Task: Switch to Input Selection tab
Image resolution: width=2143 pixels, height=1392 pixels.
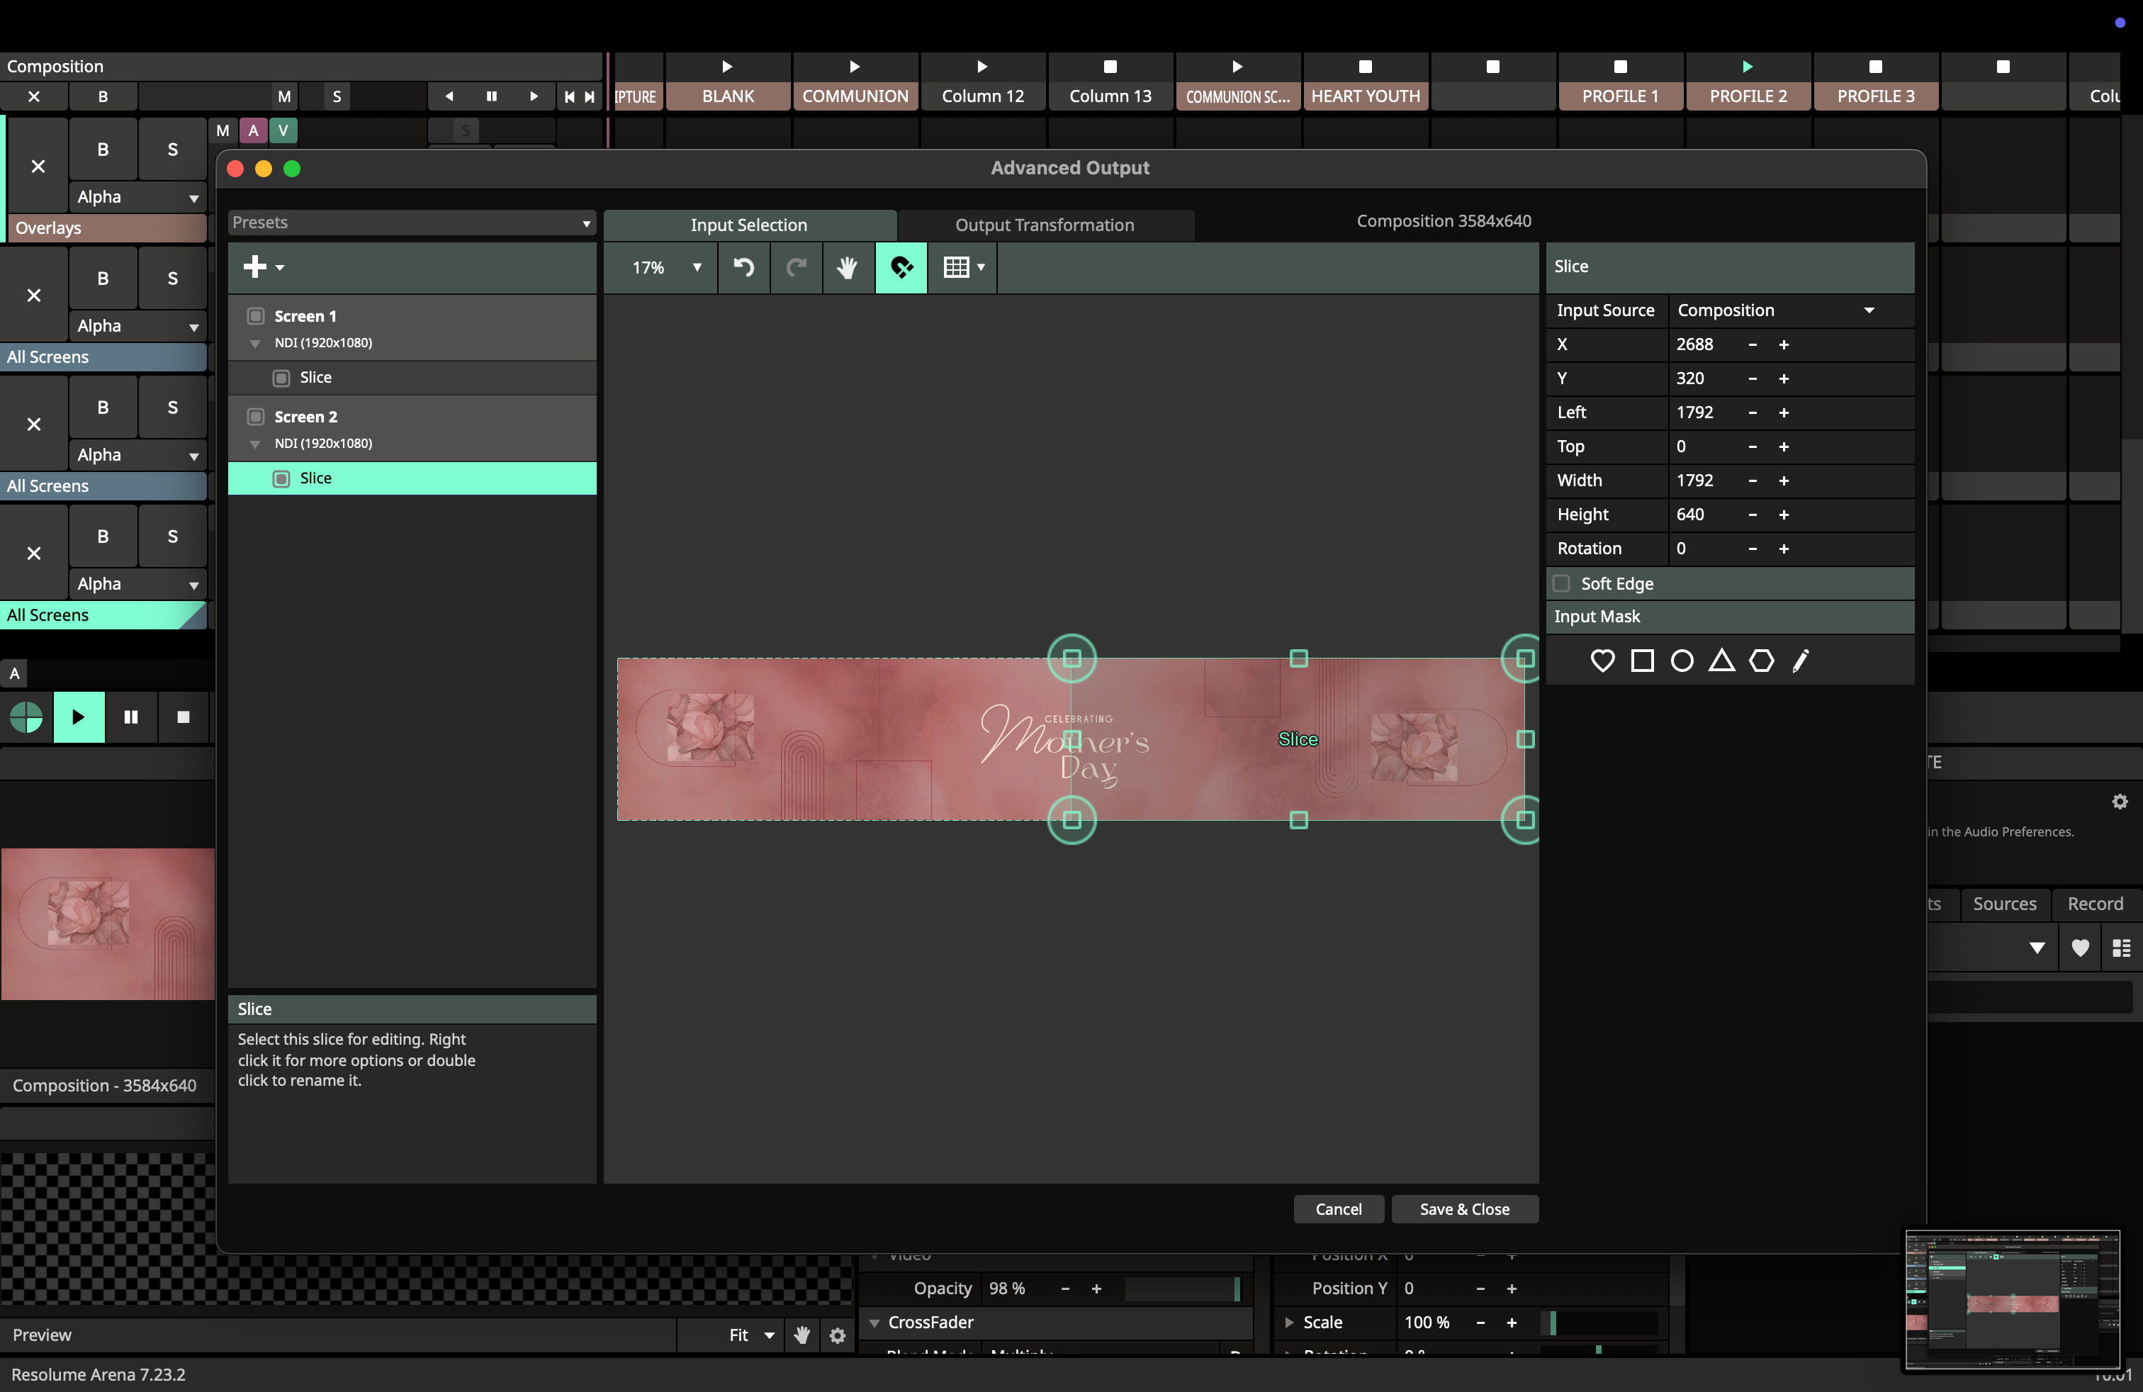Action: pos(748,225)
